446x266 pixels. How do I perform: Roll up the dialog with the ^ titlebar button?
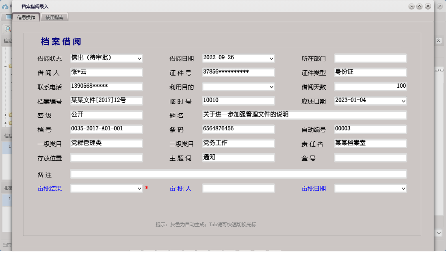point(419,6)
